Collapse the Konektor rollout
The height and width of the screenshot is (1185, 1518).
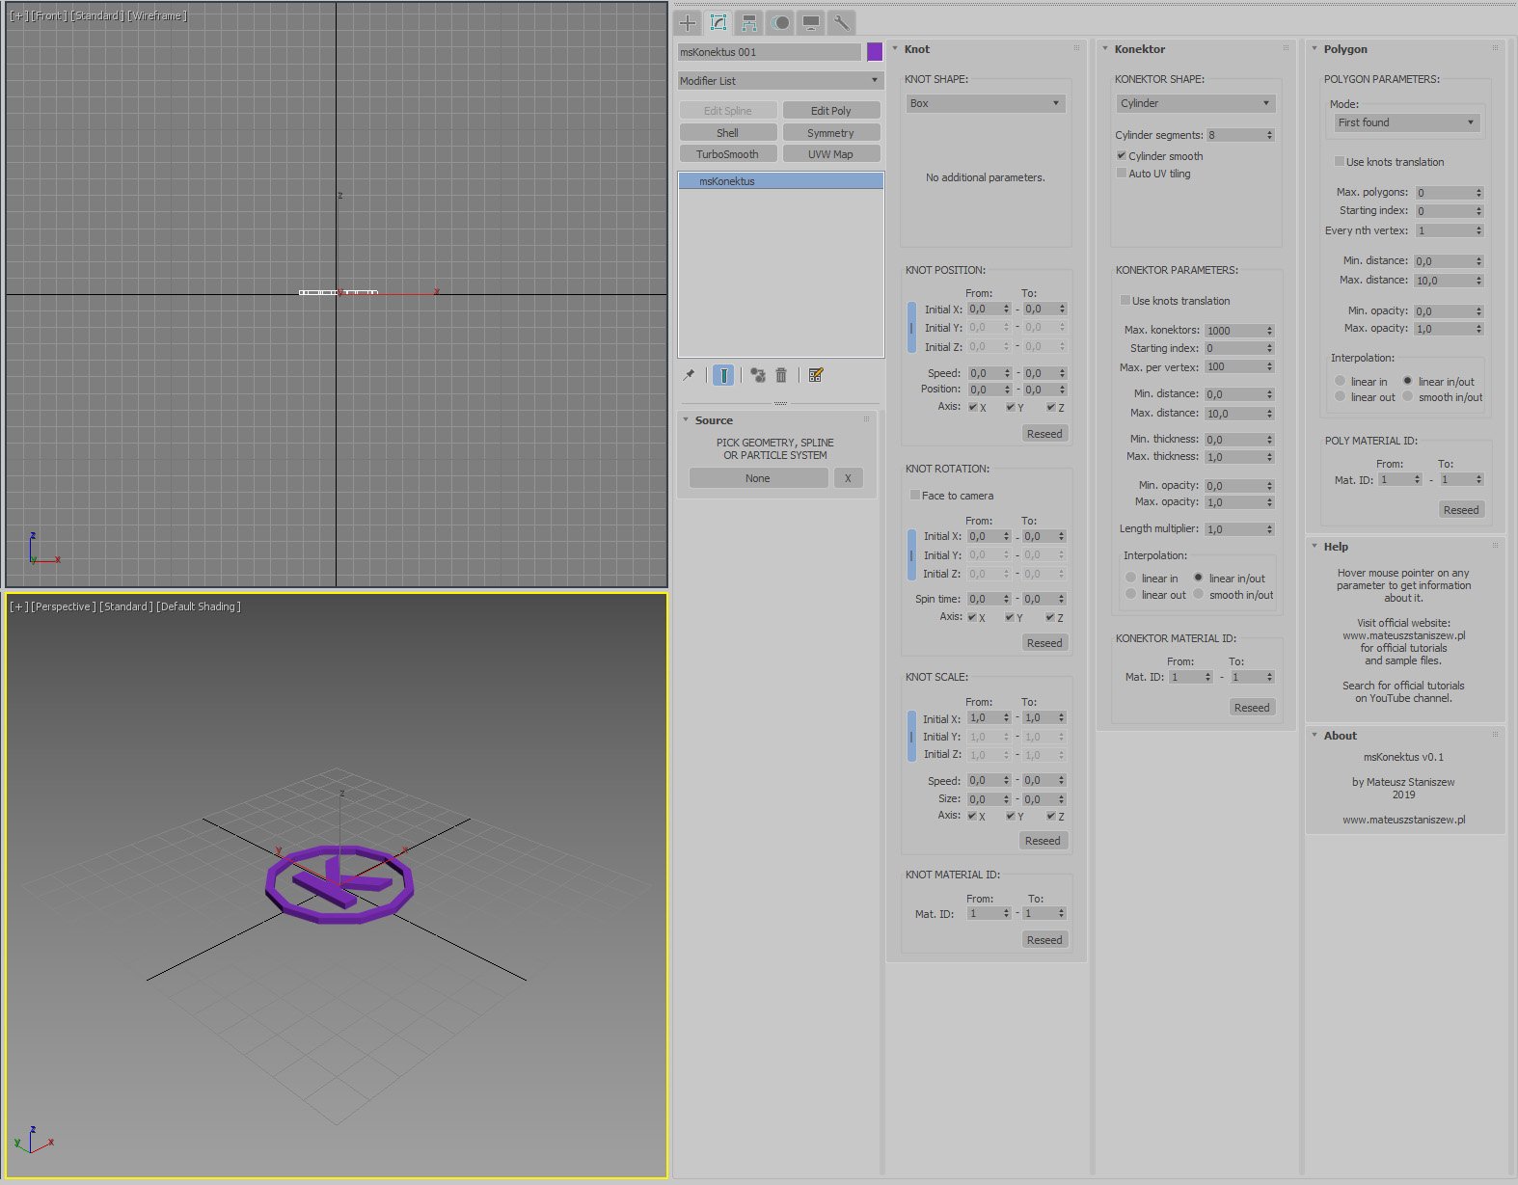point(1105,49)
